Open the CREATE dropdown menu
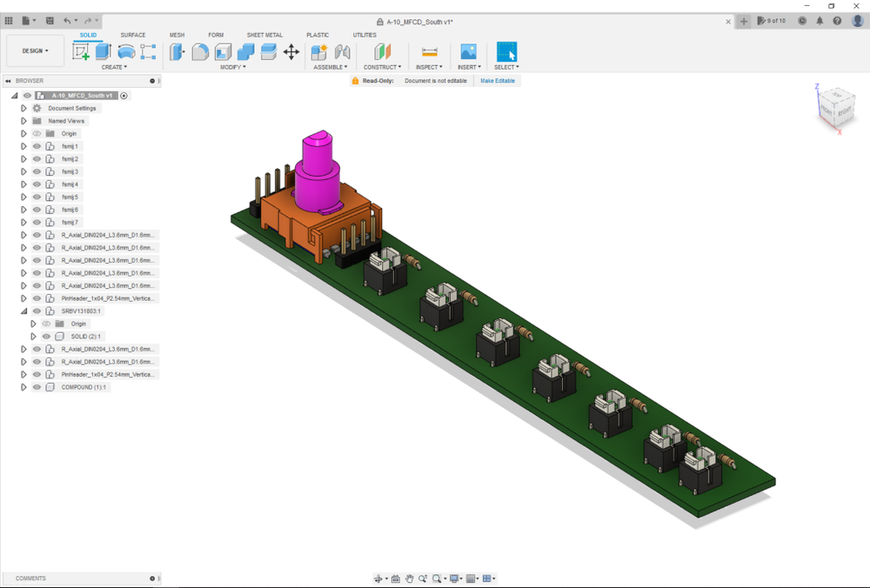The height and width of the screenshot is (588, 870). [x=114, y=66]
